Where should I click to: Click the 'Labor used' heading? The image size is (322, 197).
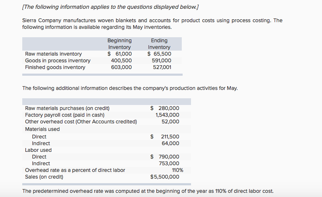coord(38,150)
